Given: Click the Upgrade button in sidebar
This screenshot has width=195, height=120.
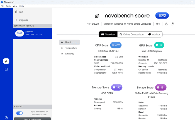Looking at the screenshot, I should pyautogui.click(x=32, y=20).
